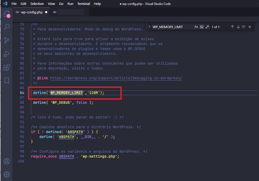Screen dimensions: 259x181
Task: Click the WP_MEMORY_LIMIT find input
Action: 172,27
